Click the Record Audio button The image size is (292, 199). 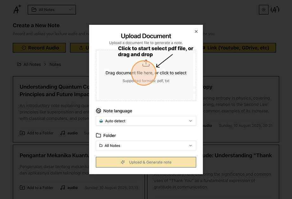click(39, 48)
